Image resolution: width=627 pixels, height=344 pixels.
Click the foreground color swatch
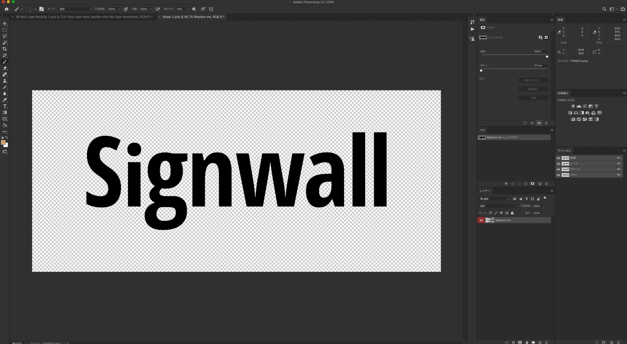pyautogui.click(x=3, y=142)
